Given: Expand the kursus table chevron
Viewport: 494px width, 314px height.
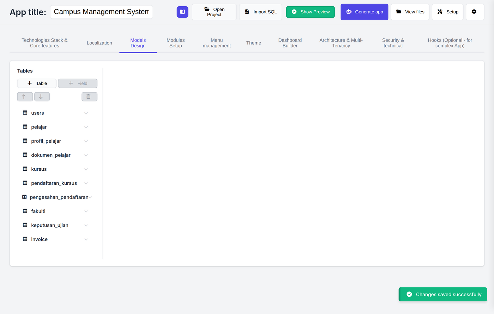Looking at the screenshot, I should point(86,169).
